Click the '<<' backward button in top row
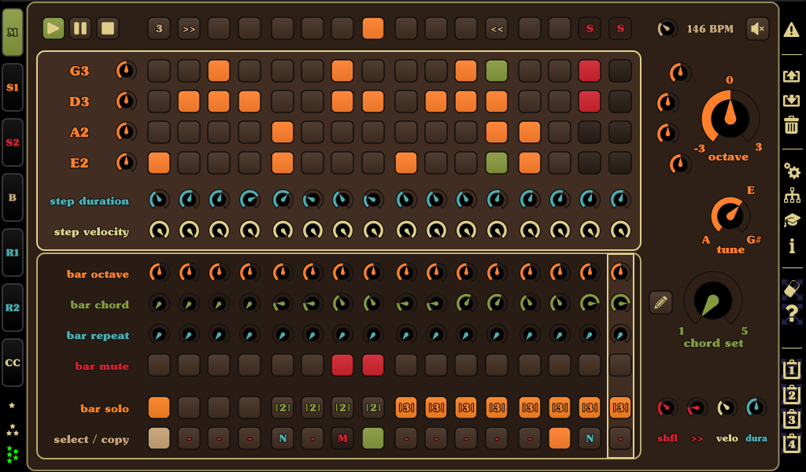The image size is (806, 472). point(497,29)
